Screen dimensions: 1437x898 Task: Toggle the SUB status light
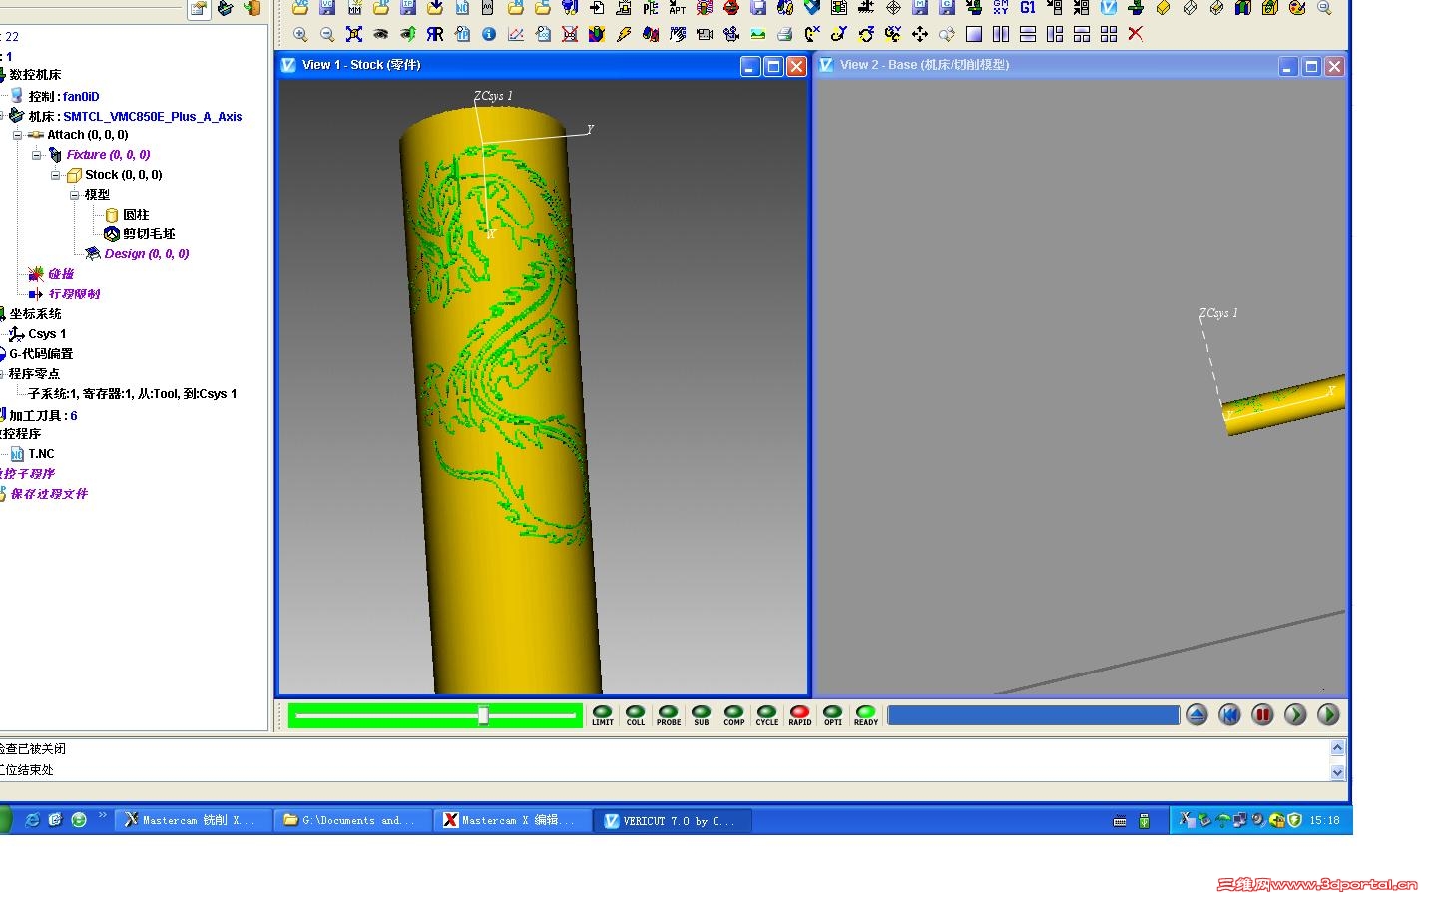[702, 715]
